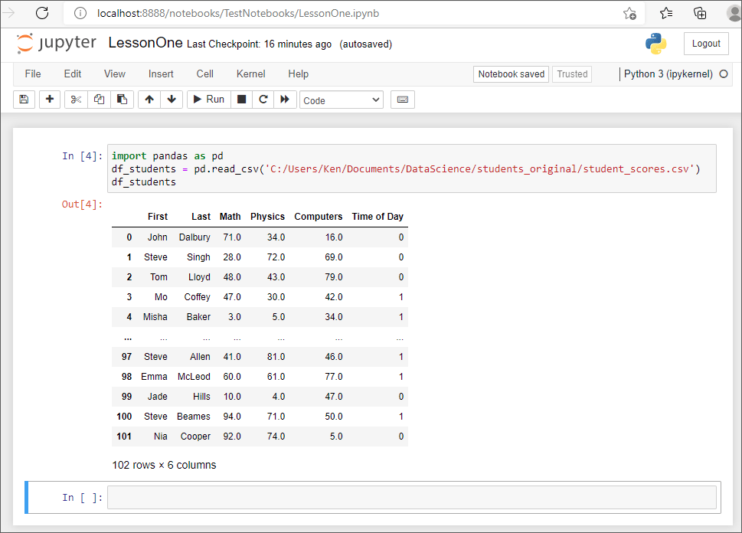Rename notebook by clicking LessonOne title

(145, 44)
